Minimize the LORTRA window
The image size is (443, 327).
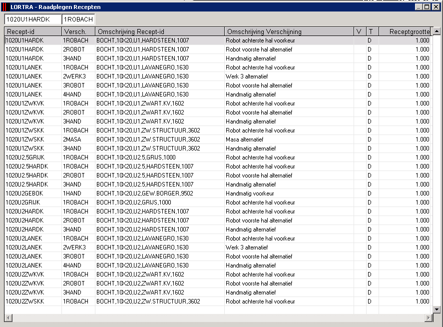pos(419,7)
